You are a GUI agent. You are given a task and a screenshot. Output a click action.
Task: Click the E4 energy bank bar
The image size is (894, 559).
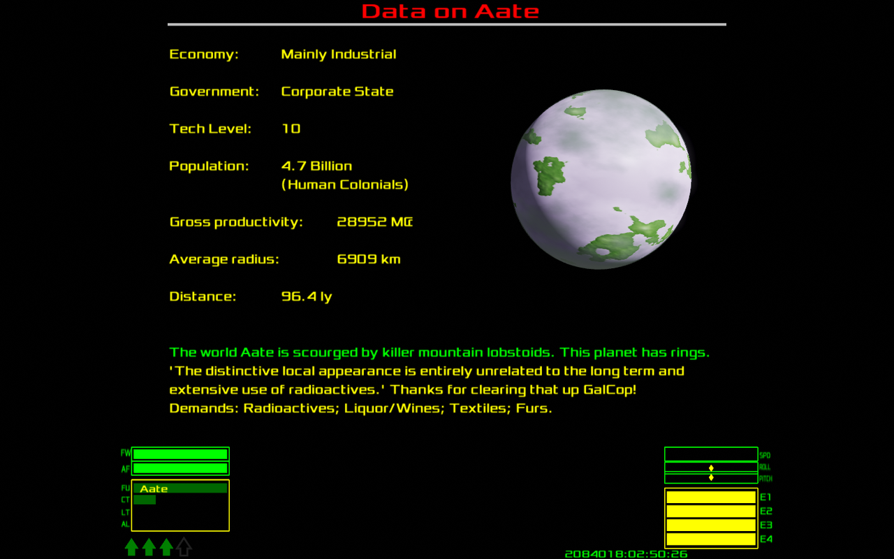click(x=711, y=539)
